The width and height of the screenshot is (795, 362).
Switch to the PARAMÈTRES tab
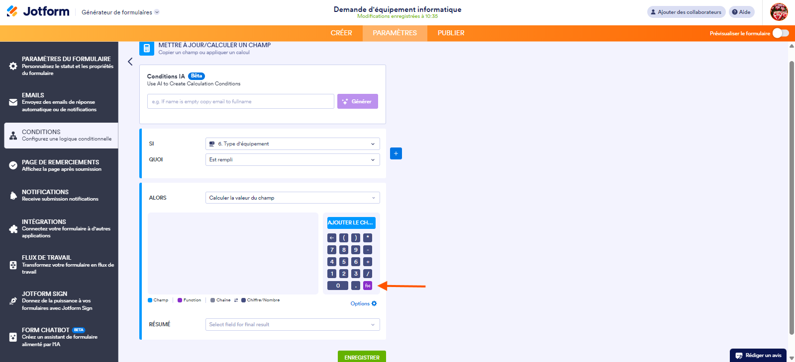(x=395, y=33)
